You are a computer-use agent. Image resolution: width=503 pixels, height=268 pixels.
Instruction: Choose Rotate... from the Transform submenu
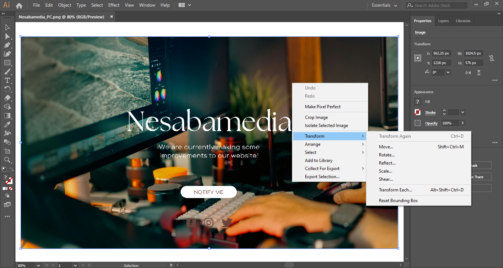pos(387,155)
